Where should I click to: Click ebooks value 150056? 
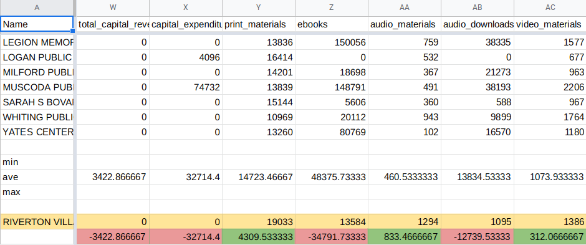pos(332,42)
